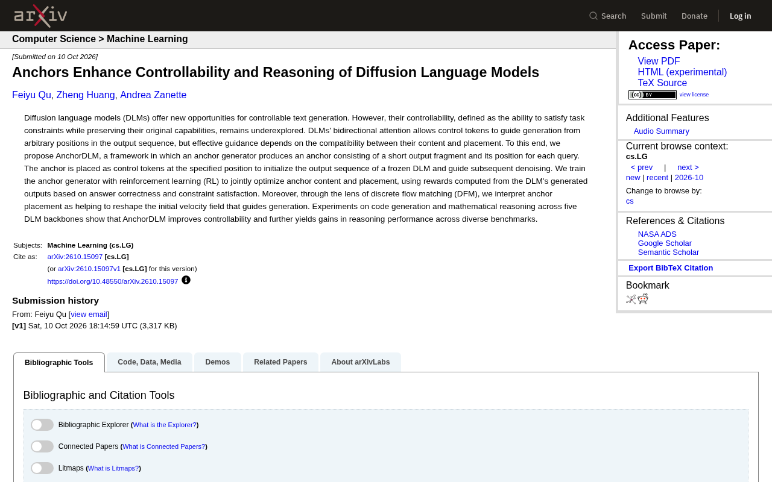The height and width of the screenshot is (482, 772).
Task: Click View PDF link
Action: pos(659,61)
